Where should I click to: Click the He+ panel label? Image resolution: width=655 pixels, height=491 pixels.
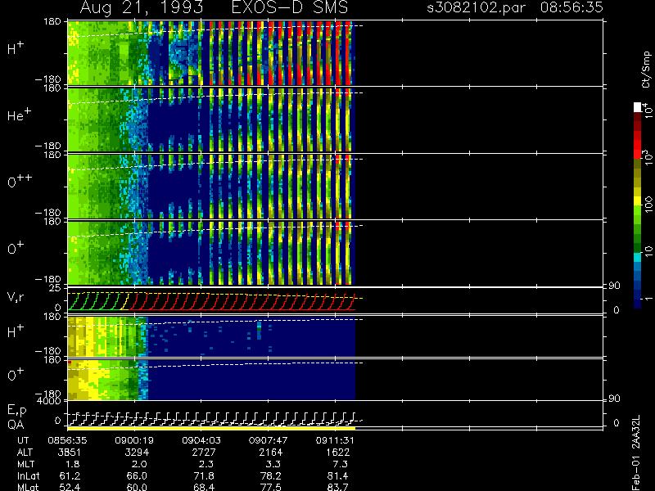coord(19,115)
